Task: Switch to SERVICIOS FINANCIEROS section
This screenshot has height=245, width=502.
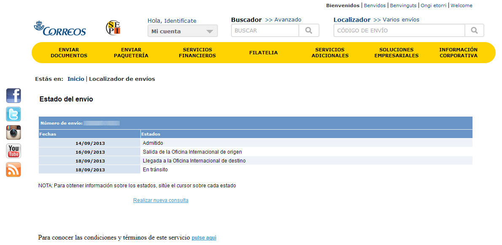Action: 197,52
